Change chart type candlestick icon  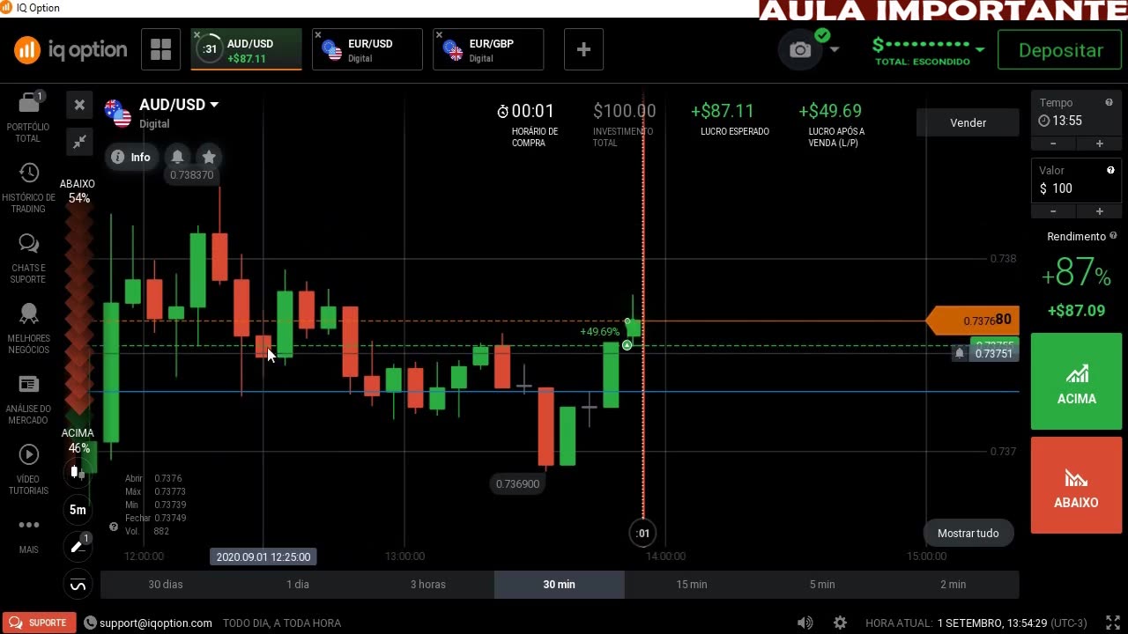(x=78, y=473)
